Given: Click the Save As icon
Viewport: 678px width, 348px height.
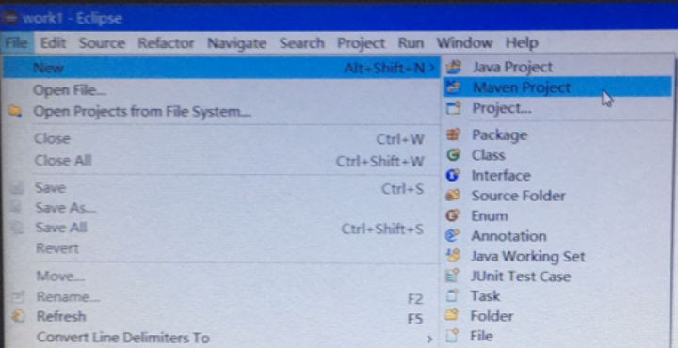Looking at the screenshot, I should click(x=17, y=208).
